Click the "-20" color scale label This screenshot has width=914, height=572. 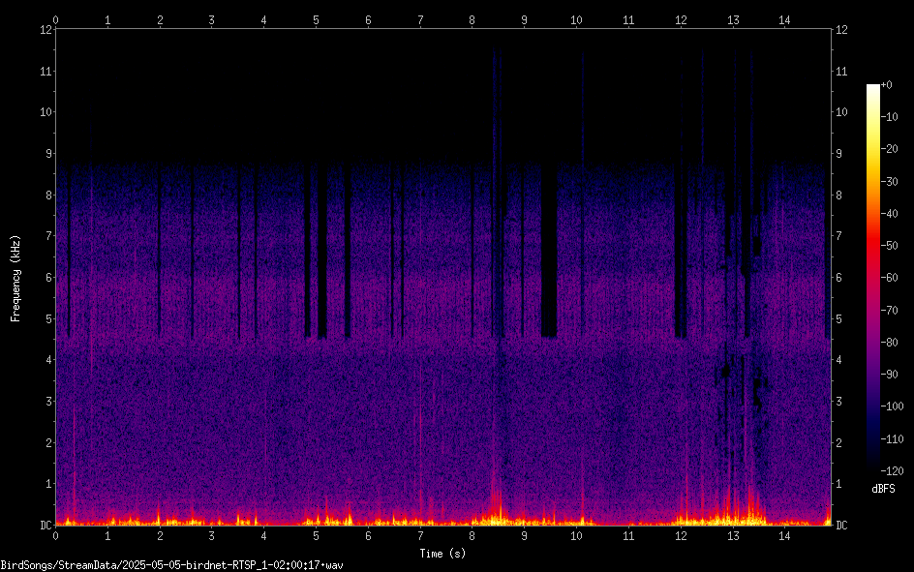tap(890, 149)
